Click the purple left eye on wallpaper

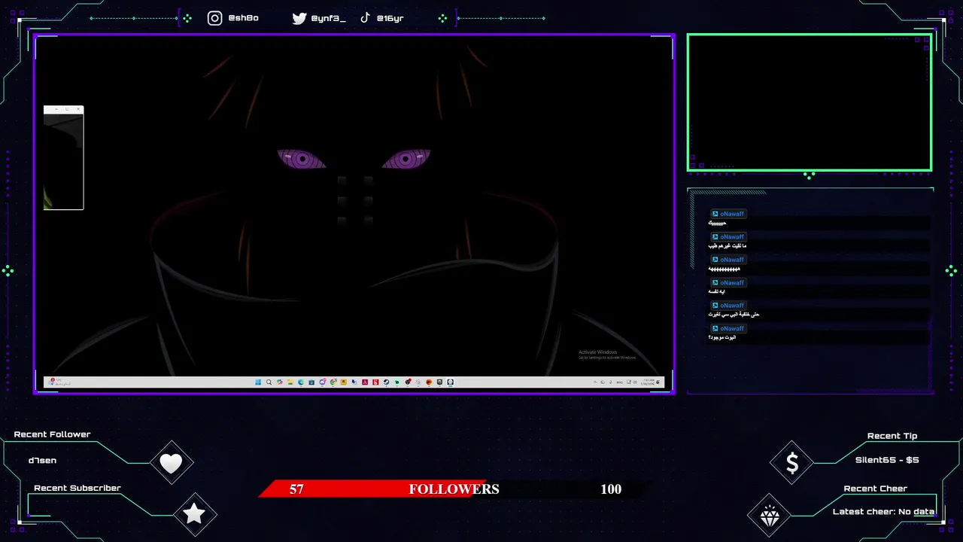302,160
